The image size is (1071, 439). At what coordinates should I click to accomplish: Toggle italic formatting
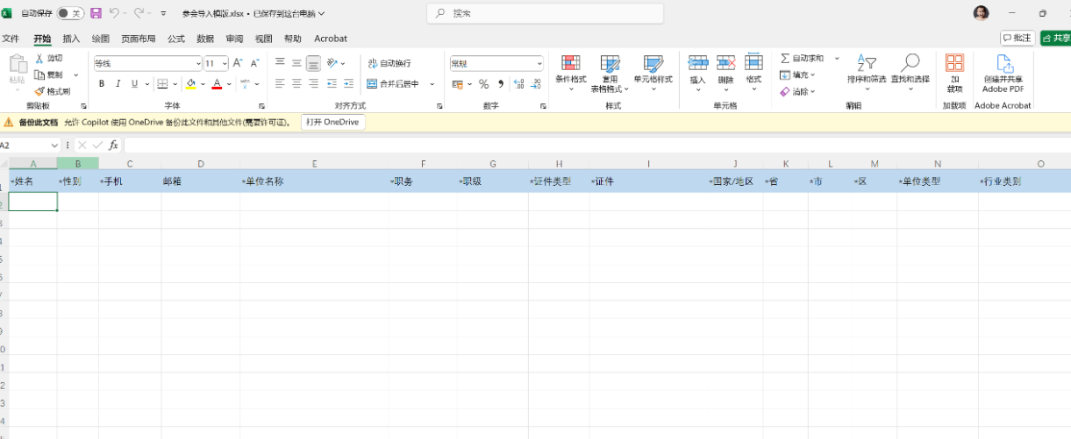tap(118, 84)
